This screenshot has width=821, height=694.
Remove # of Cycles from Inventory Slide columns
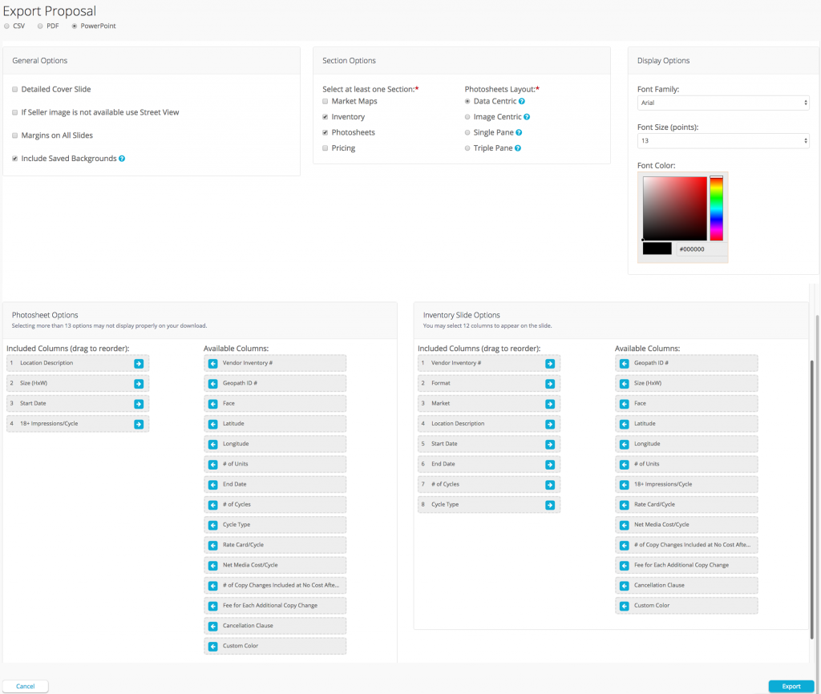[550, 485]
